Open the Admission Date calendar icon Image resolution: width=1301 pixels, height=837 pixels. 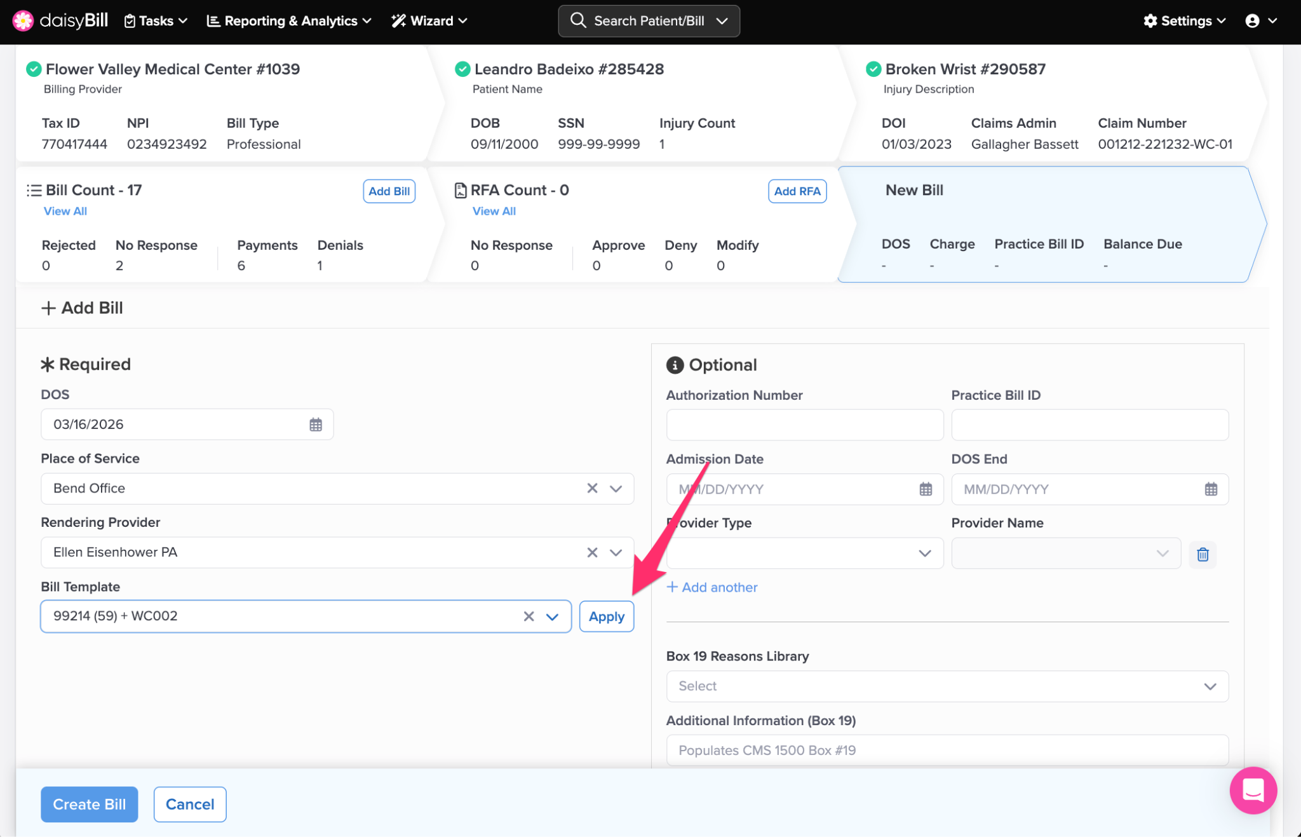(x=926, y=489)
